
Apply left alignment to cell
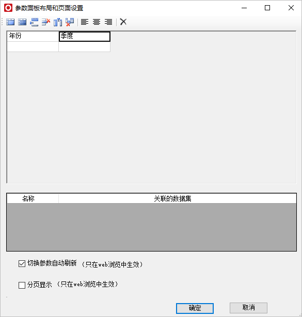pos(85,22)
